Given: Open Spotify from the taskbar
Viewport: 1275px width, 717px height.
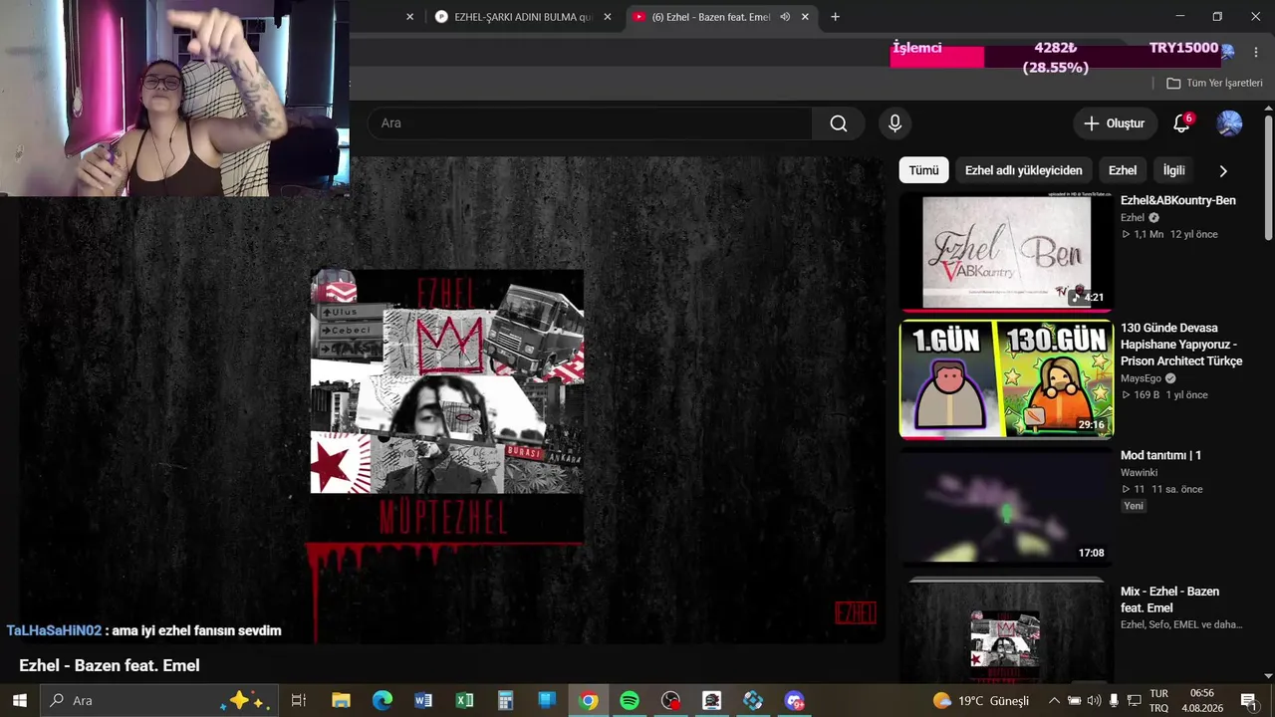Looking at the screenshot, I should pos(630,700).
